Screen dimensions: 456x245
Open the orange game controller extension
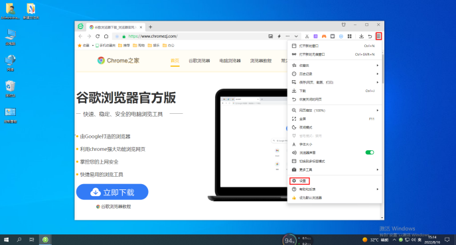(x=324, y=36)
